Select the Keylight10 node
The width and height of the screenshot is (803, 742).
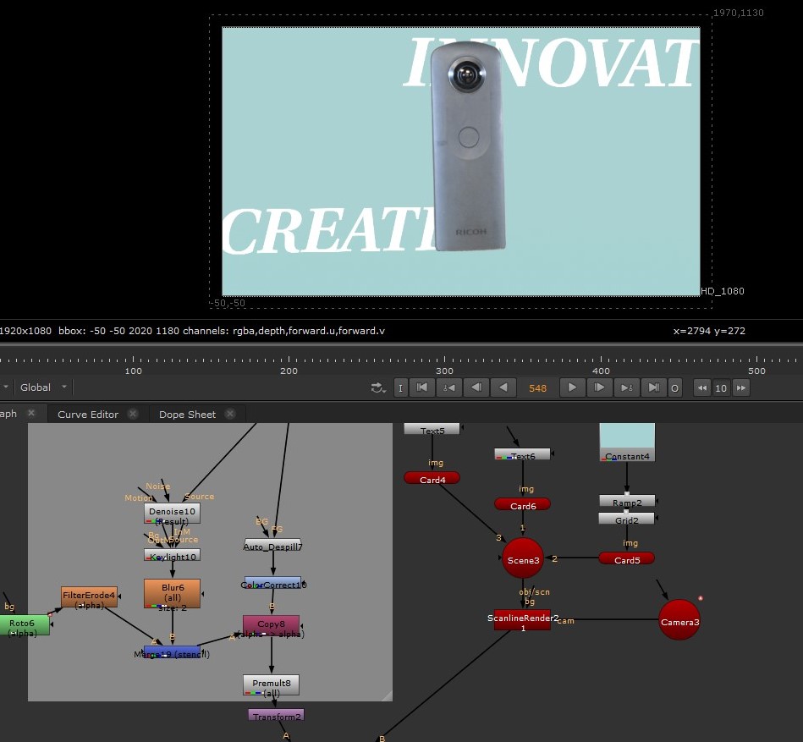tap(172, 556)
